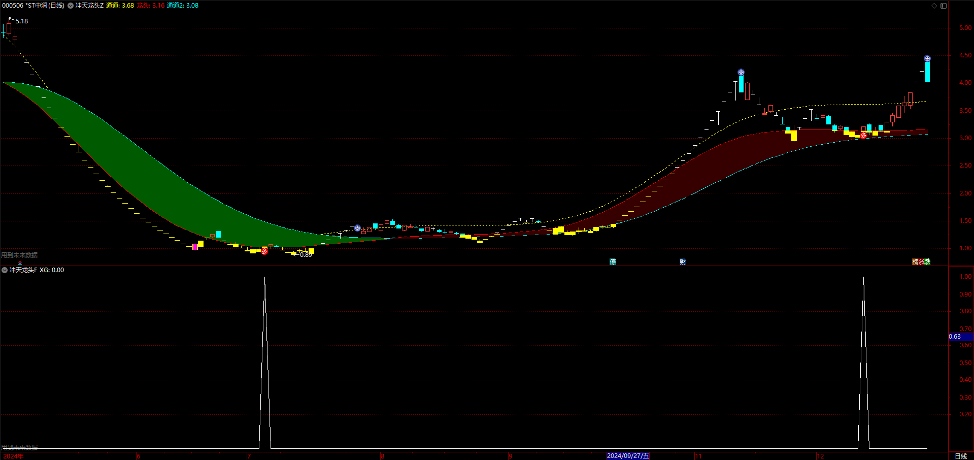Screen dimensions: 974x460
Task: Click the second signal spike in 冲天龙头F panel
Action: click(x=863, y=363)
